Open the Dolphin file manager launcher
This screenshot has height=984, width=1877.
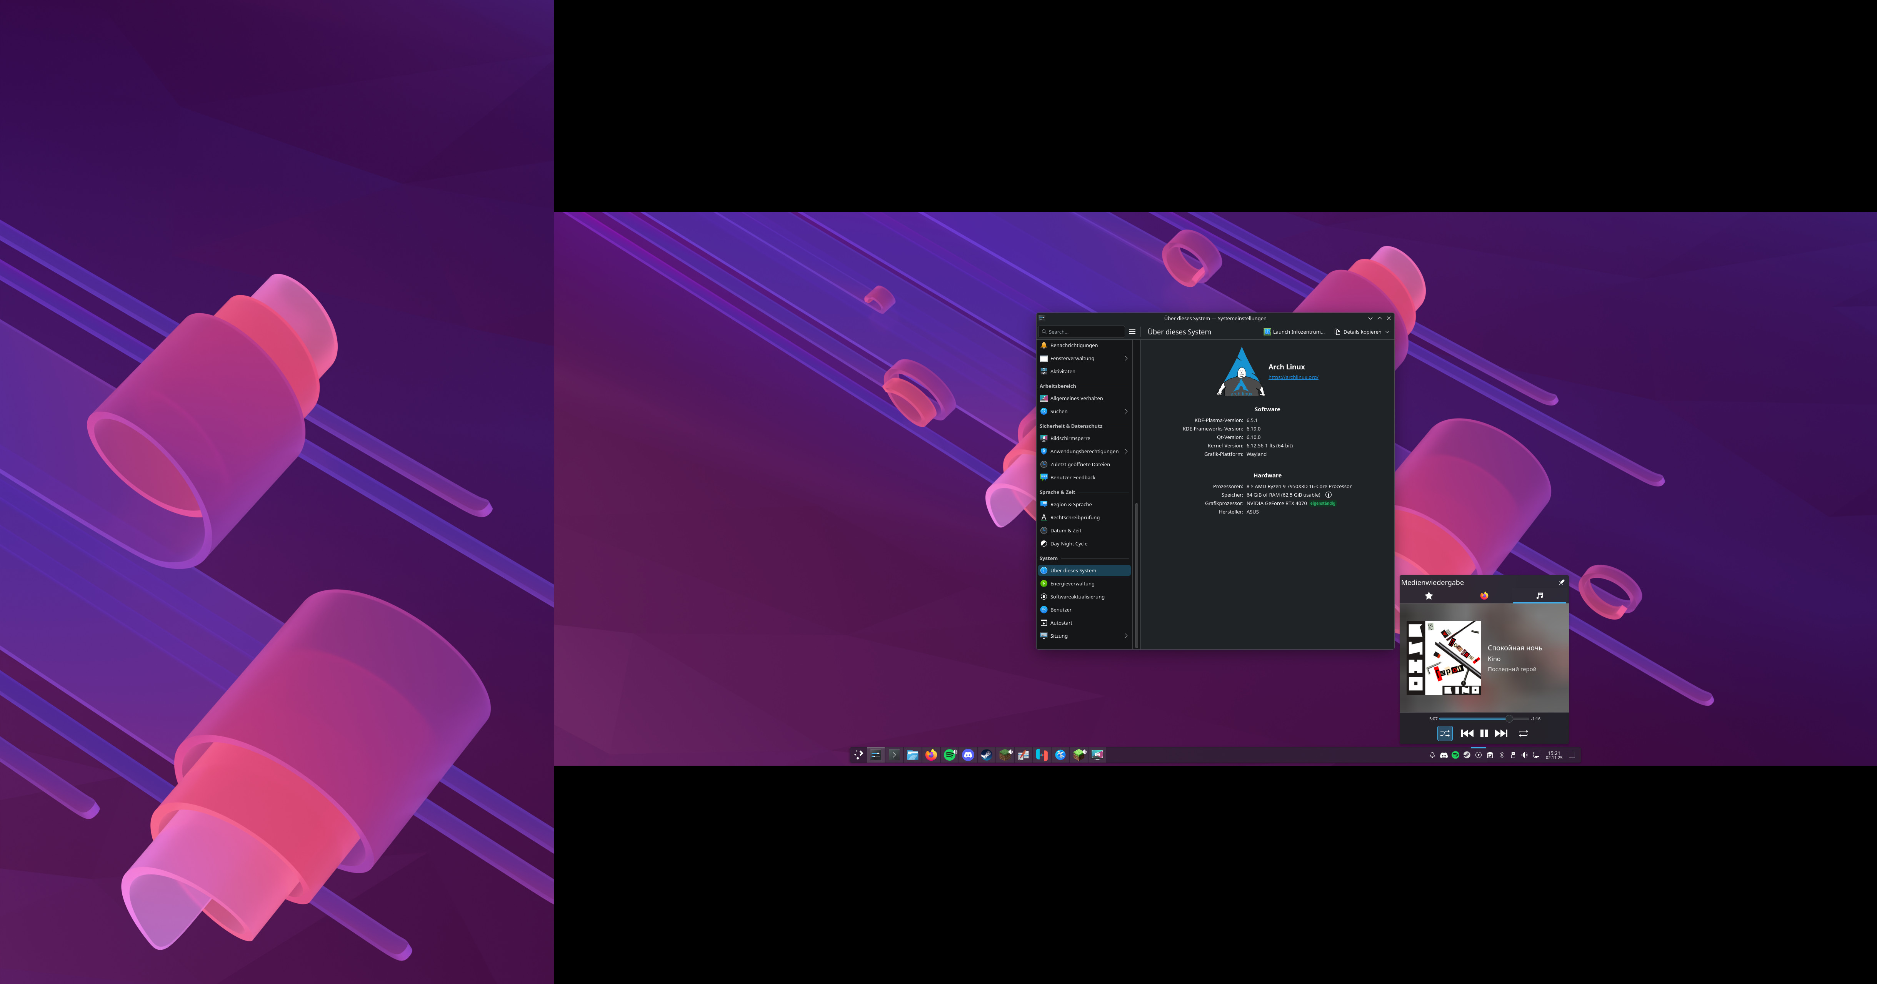(x=912, y=755)
